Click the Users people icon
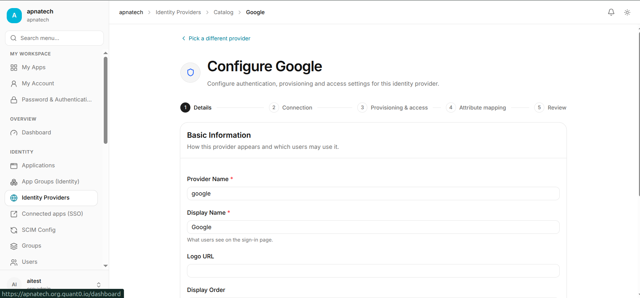The width and height of the screenshot is (640, 298). coord(14,262)
